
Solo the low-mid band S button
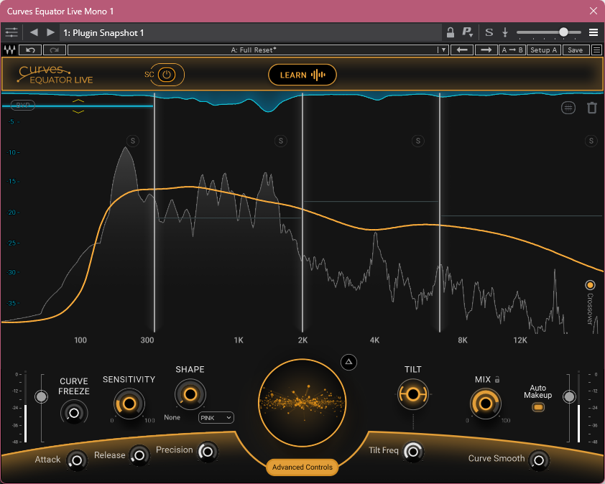coord(281,141)
